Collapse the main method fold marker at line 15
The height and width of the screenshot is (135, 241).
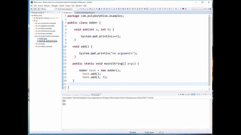point(67,63)
